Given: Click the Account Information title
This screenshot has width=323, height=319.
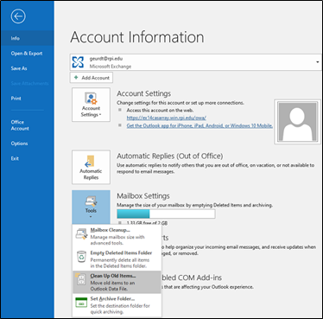Looking at the screenshot, I should pos(137,37).
